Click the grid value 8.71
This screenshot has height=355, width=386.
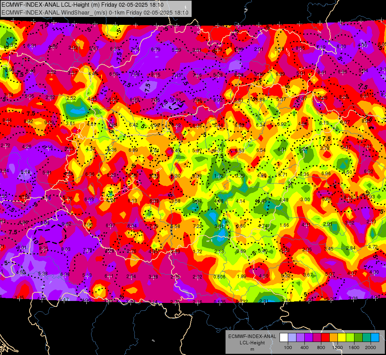point(283,175)
